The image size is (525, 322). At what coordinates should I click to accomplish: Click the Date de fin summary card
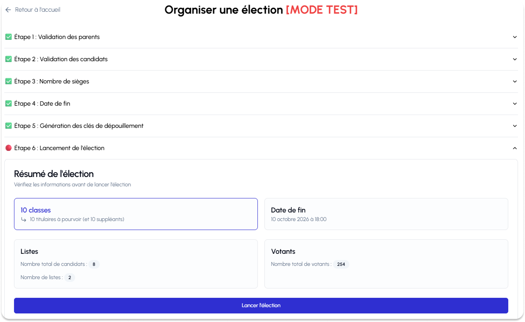(x=386, y=214)
